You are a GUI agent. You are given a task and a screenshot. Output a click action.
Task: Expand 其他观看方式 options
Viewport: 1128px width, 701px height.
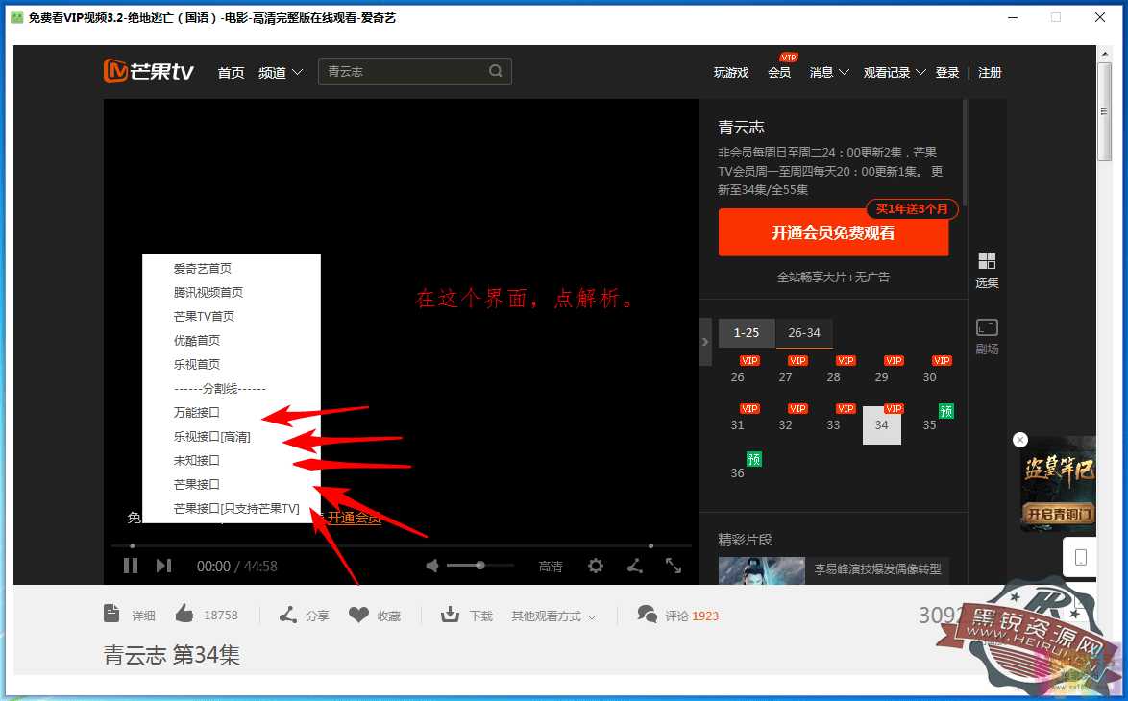(x=553, y=616)
